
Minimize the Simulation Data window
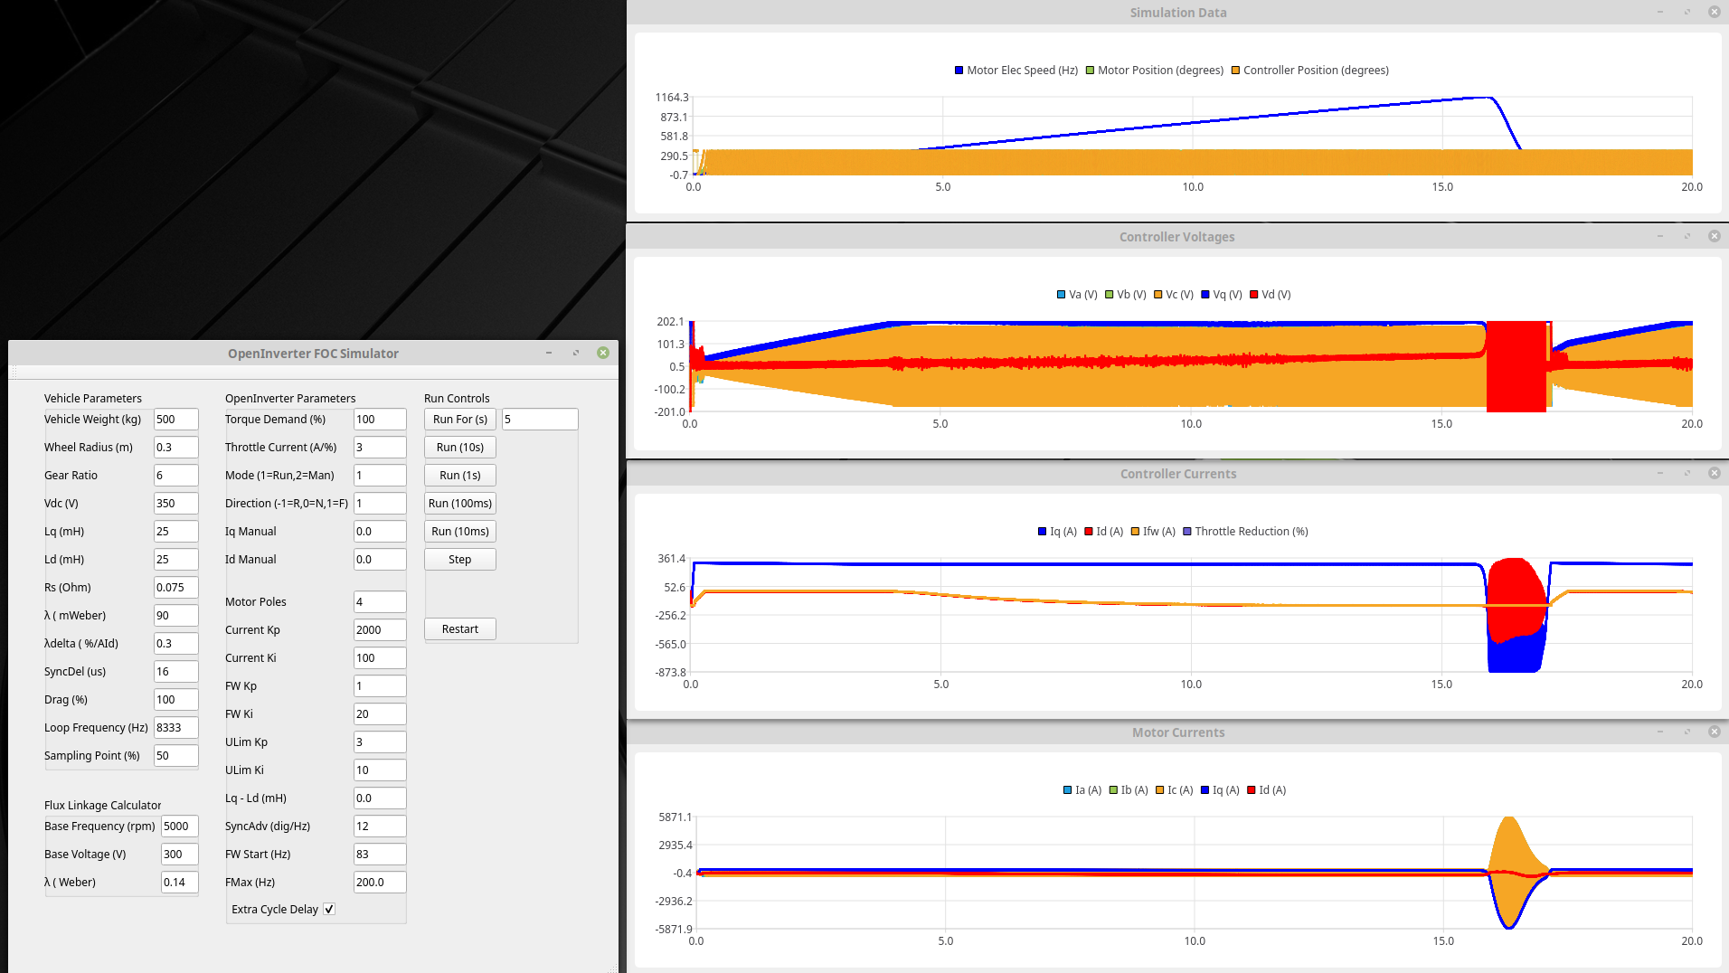(x=1660, y=12)
